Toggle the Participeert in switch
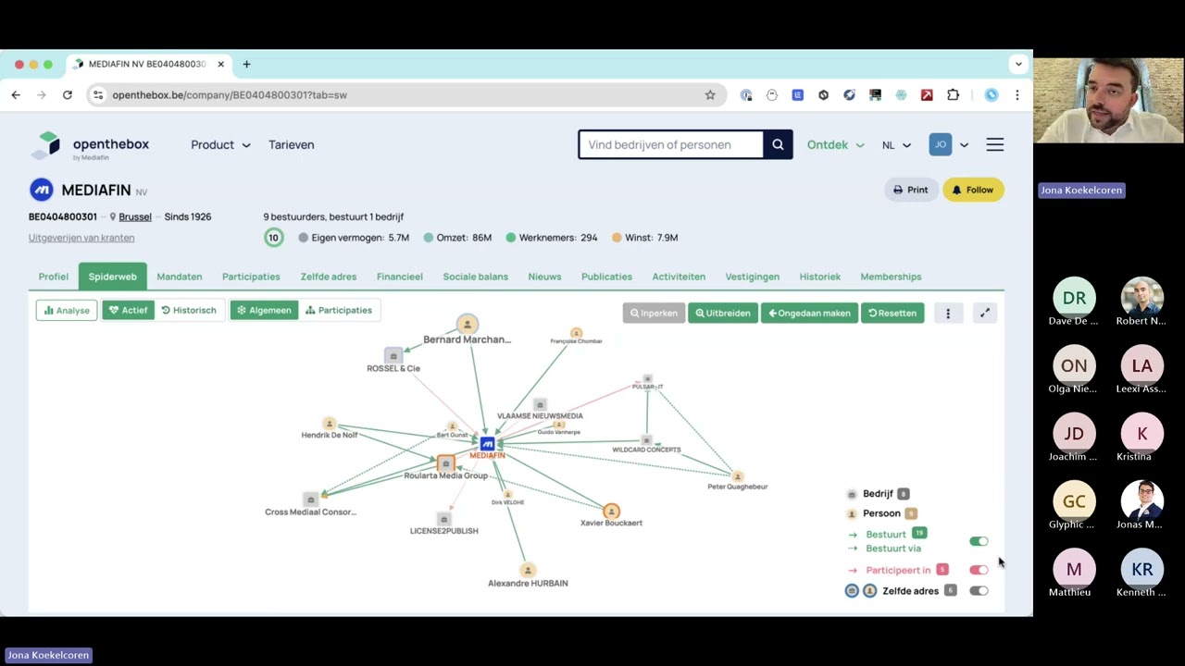Screen dimensions: 1185x666 (x=979, y=570)
